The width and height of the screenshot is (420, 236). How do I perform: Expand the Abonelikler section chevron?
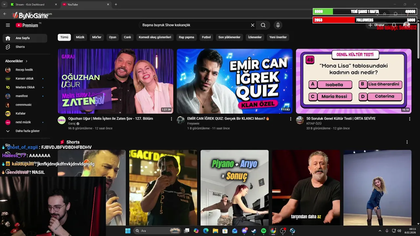[x=27, y=61]
